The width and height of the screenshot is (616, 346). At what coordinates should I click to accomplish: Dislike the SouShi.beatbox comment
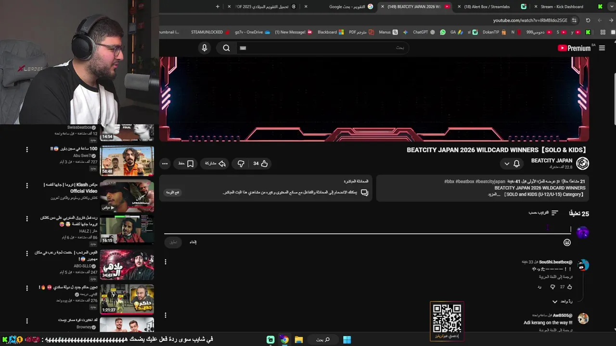tap(552, 287)
